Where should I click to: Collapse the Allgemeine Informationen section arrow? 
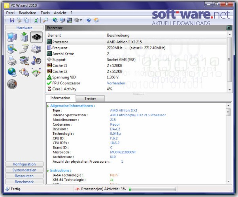pos(48,106)
